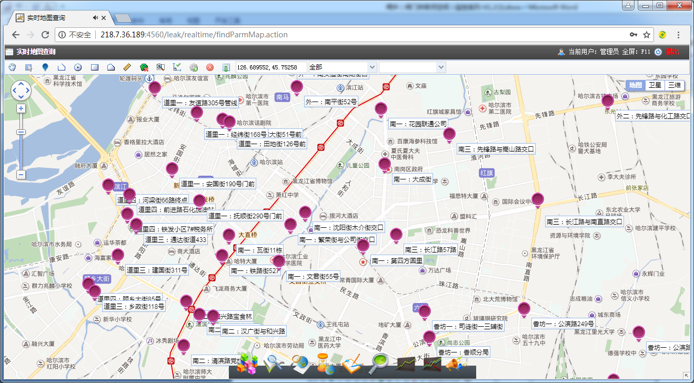This screenshot has height=383, width=694.
Task: Select the rectangle draw tool in toolbar
Action: click(95, 67)
